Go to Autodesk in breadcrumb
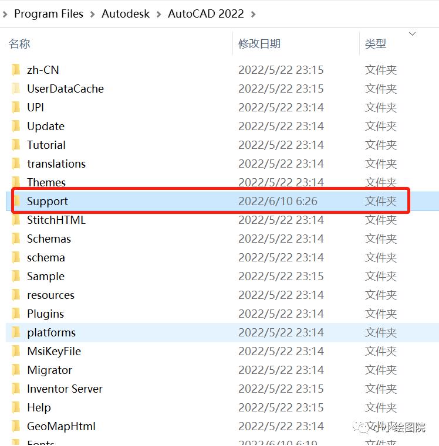Image resolution: width=439 pixels, height=446 pixels. [x=126, y=13]
